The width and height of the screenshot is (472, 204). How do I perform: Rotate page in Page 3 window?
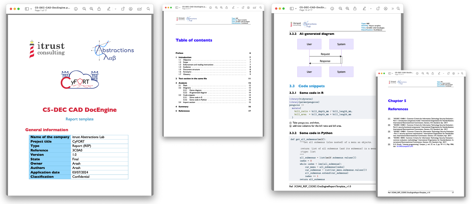coord(243,7)
